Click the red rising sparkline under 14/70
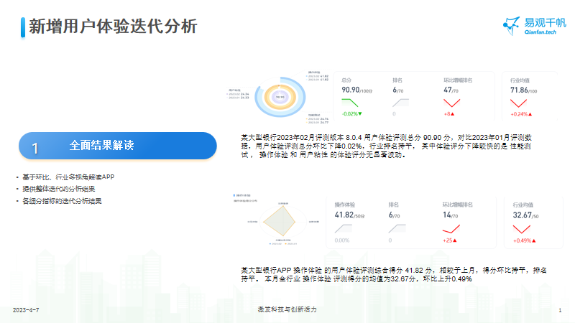This screenshot has height=323, width=575. [x=451, y=229]
